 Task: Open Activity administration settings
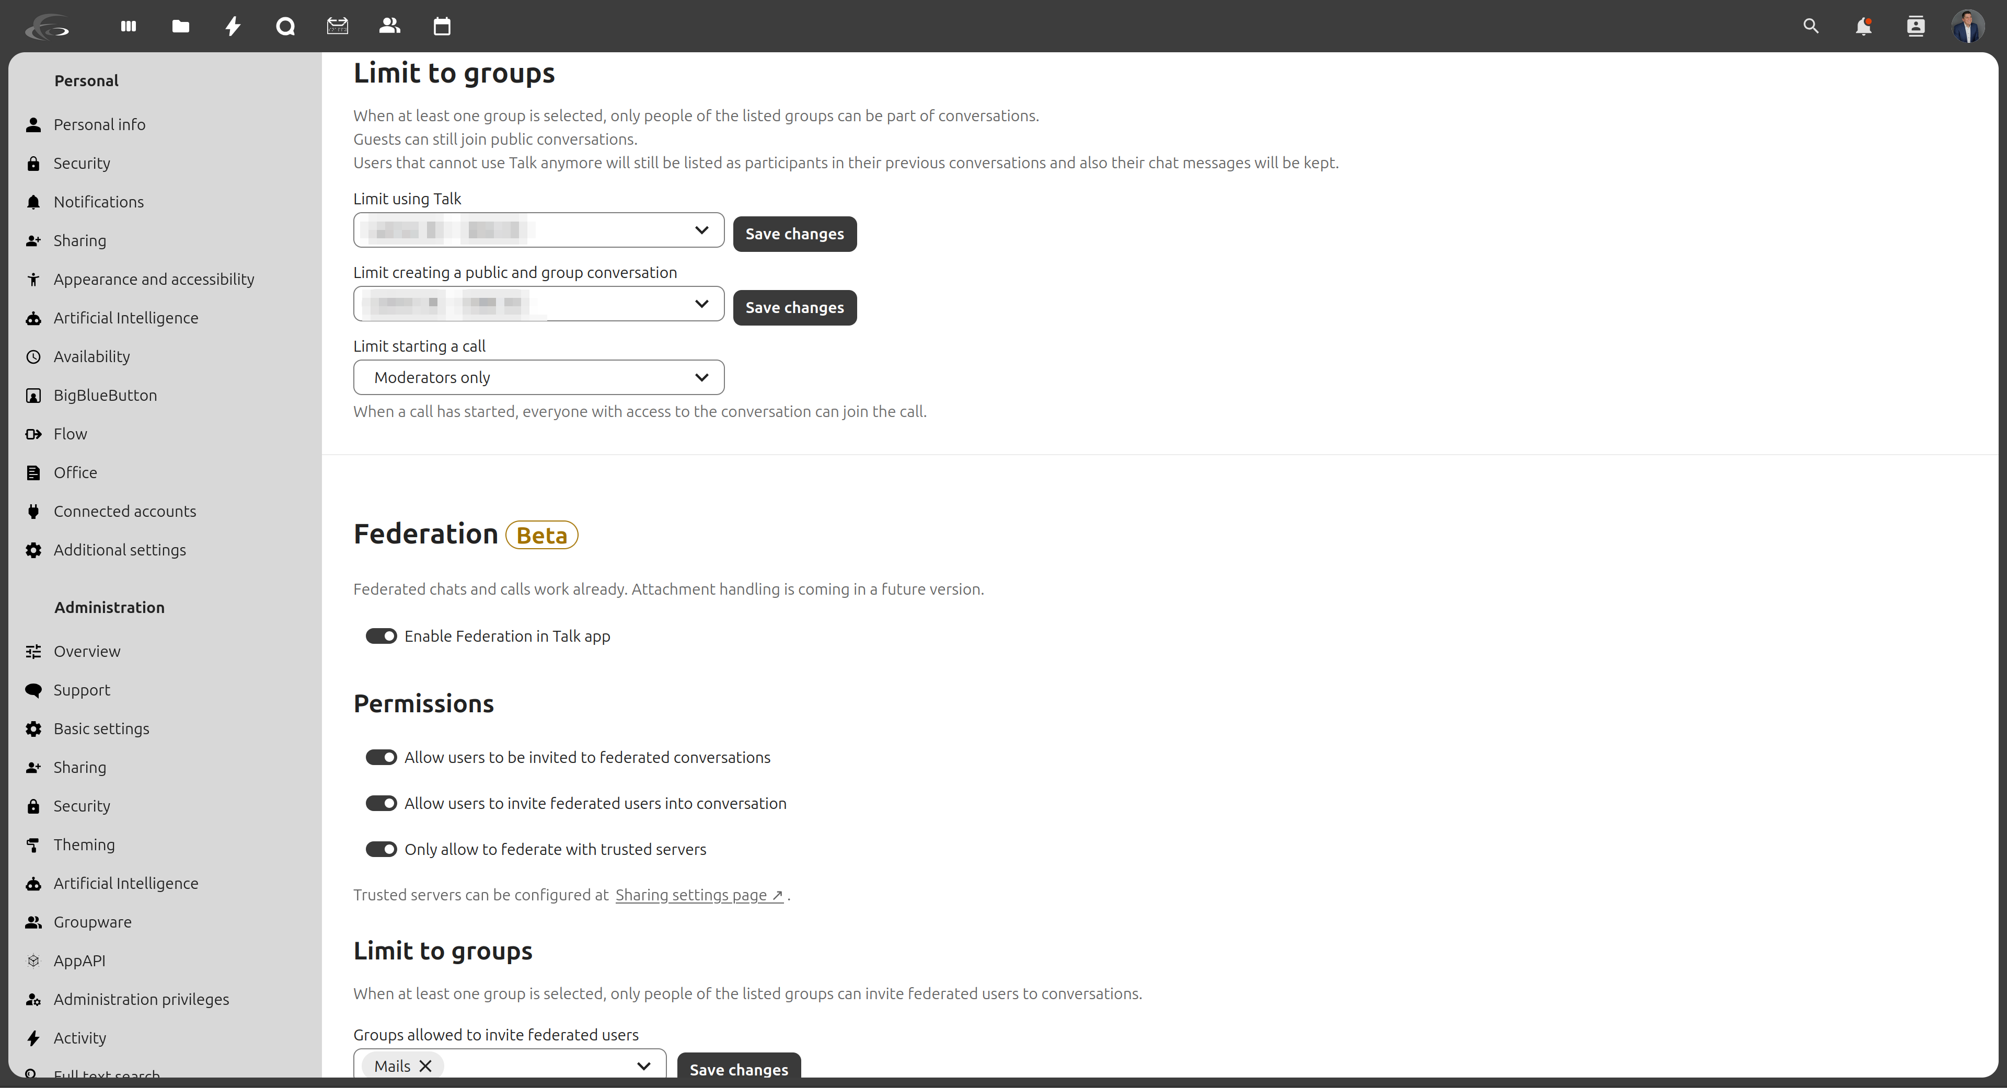[79, 1038]
